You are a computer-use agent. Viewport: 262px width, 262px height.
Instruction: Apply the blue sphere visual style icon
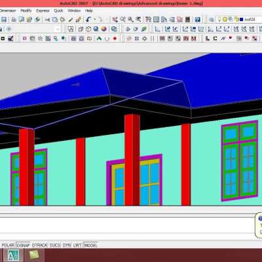click(x=96, y=29)
